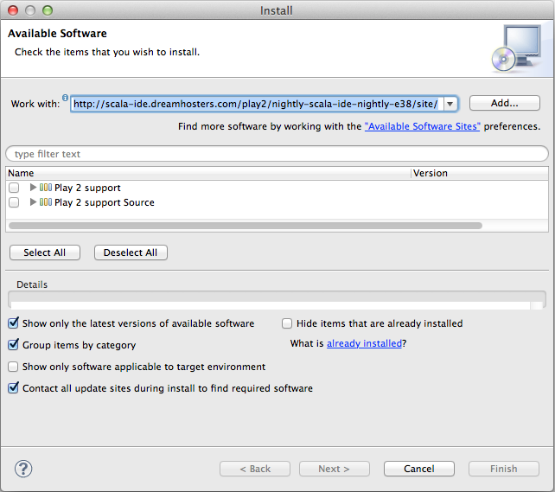Click the info icon next to Work with
Screen dimensions: 555x492
pyautogui.click(x=65, y=98)
